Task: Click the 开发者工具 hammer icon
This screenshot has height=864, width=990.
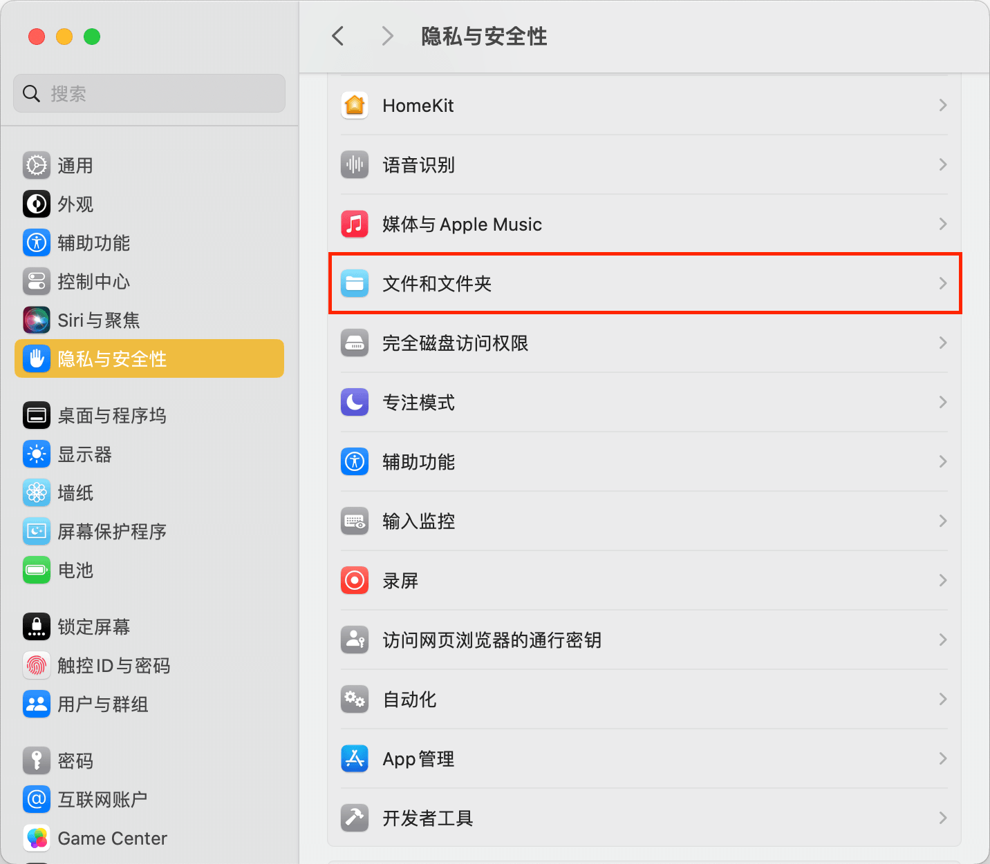Action: pyautogui.click(x=355, y=818)
